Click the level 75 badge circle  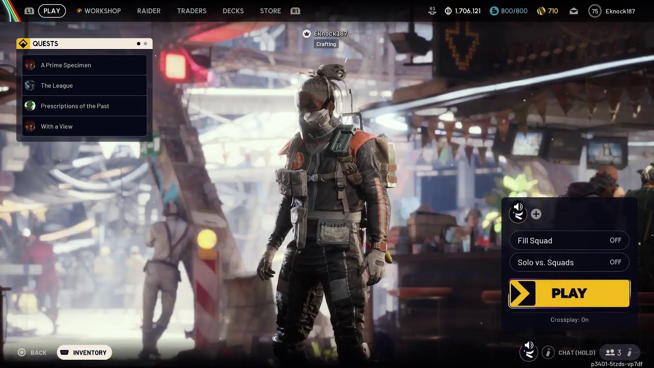pos(595,11)
